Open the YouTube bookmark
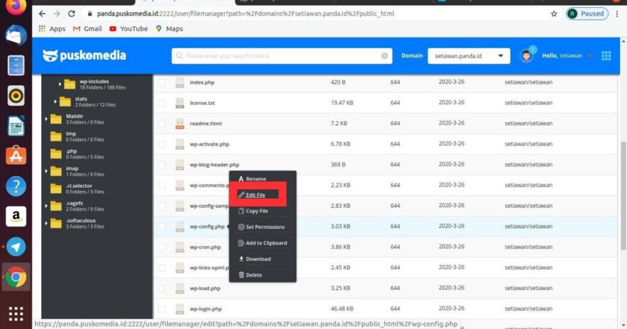The width and height of the screenshot is (627, 329). (129, 29)
